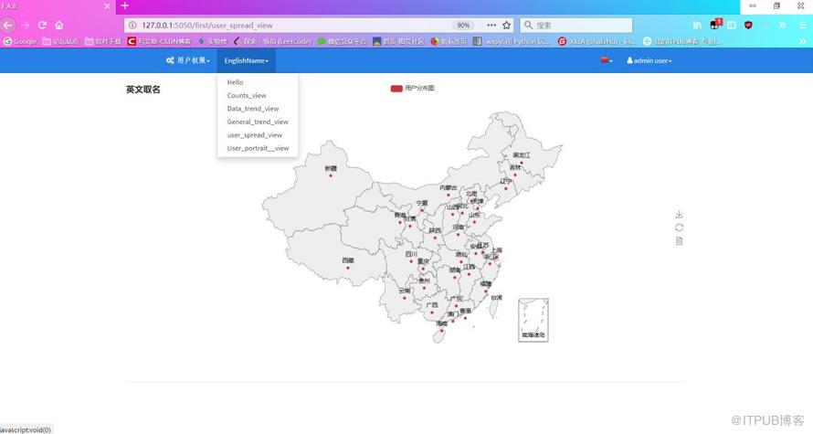Choose Data_trend_view menu entry
The image size is (813, 434).
coord(252,109)
